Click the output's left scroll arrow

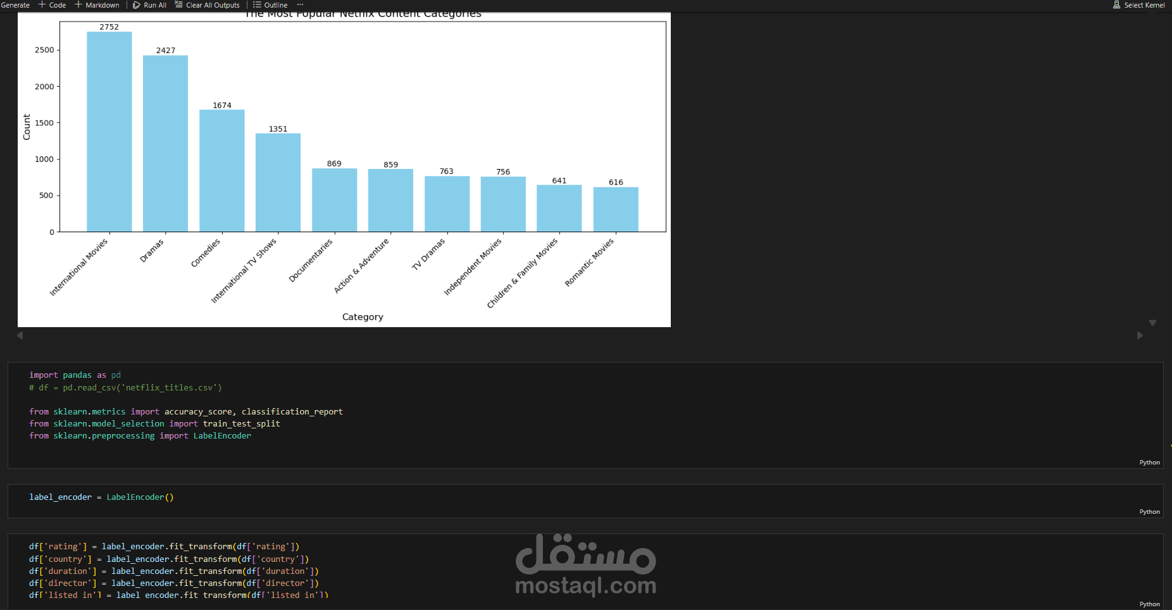tap(20, 335)
